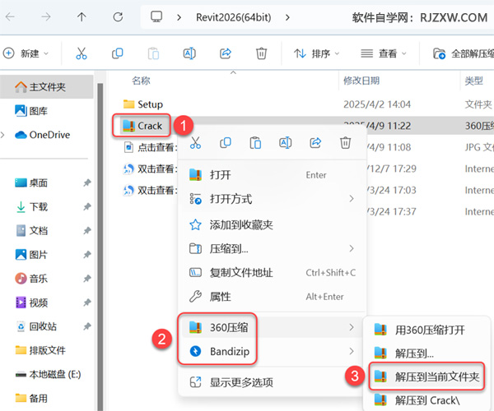
Task: Open 文档 documents in the sidebar
Action: coord(31,230)
